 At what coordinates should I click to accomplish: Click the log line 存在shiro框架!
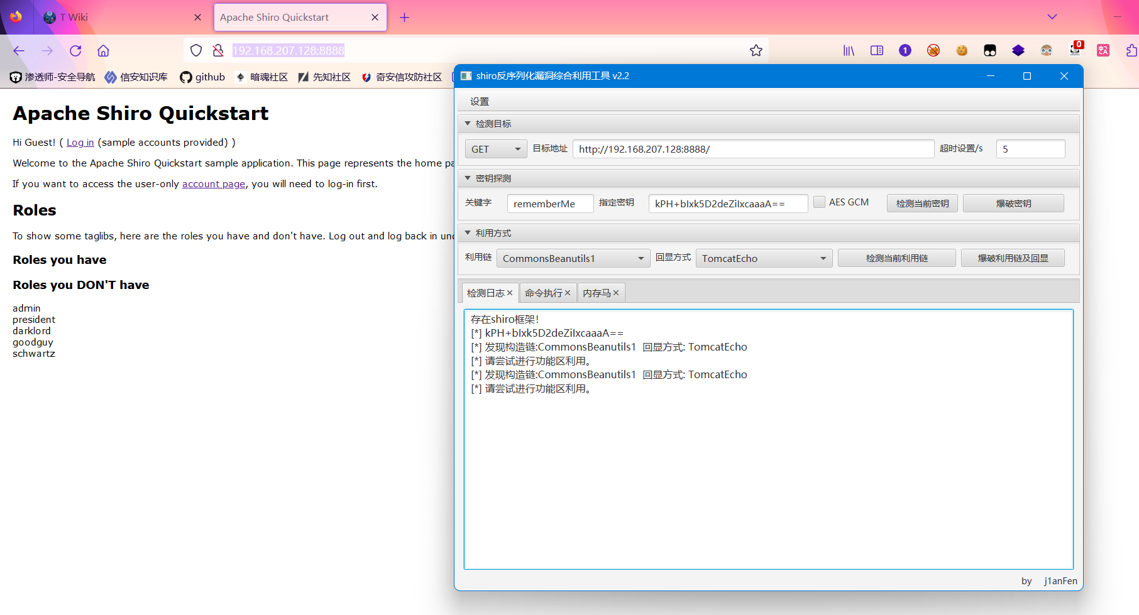click(505, 320)
